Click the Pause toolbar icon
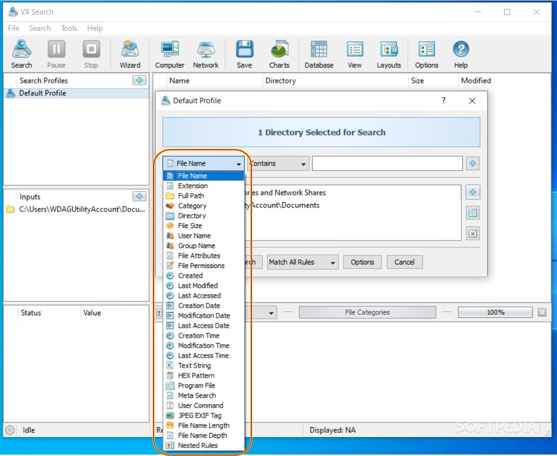The image size is (557, 456). [x=56, y=54]
